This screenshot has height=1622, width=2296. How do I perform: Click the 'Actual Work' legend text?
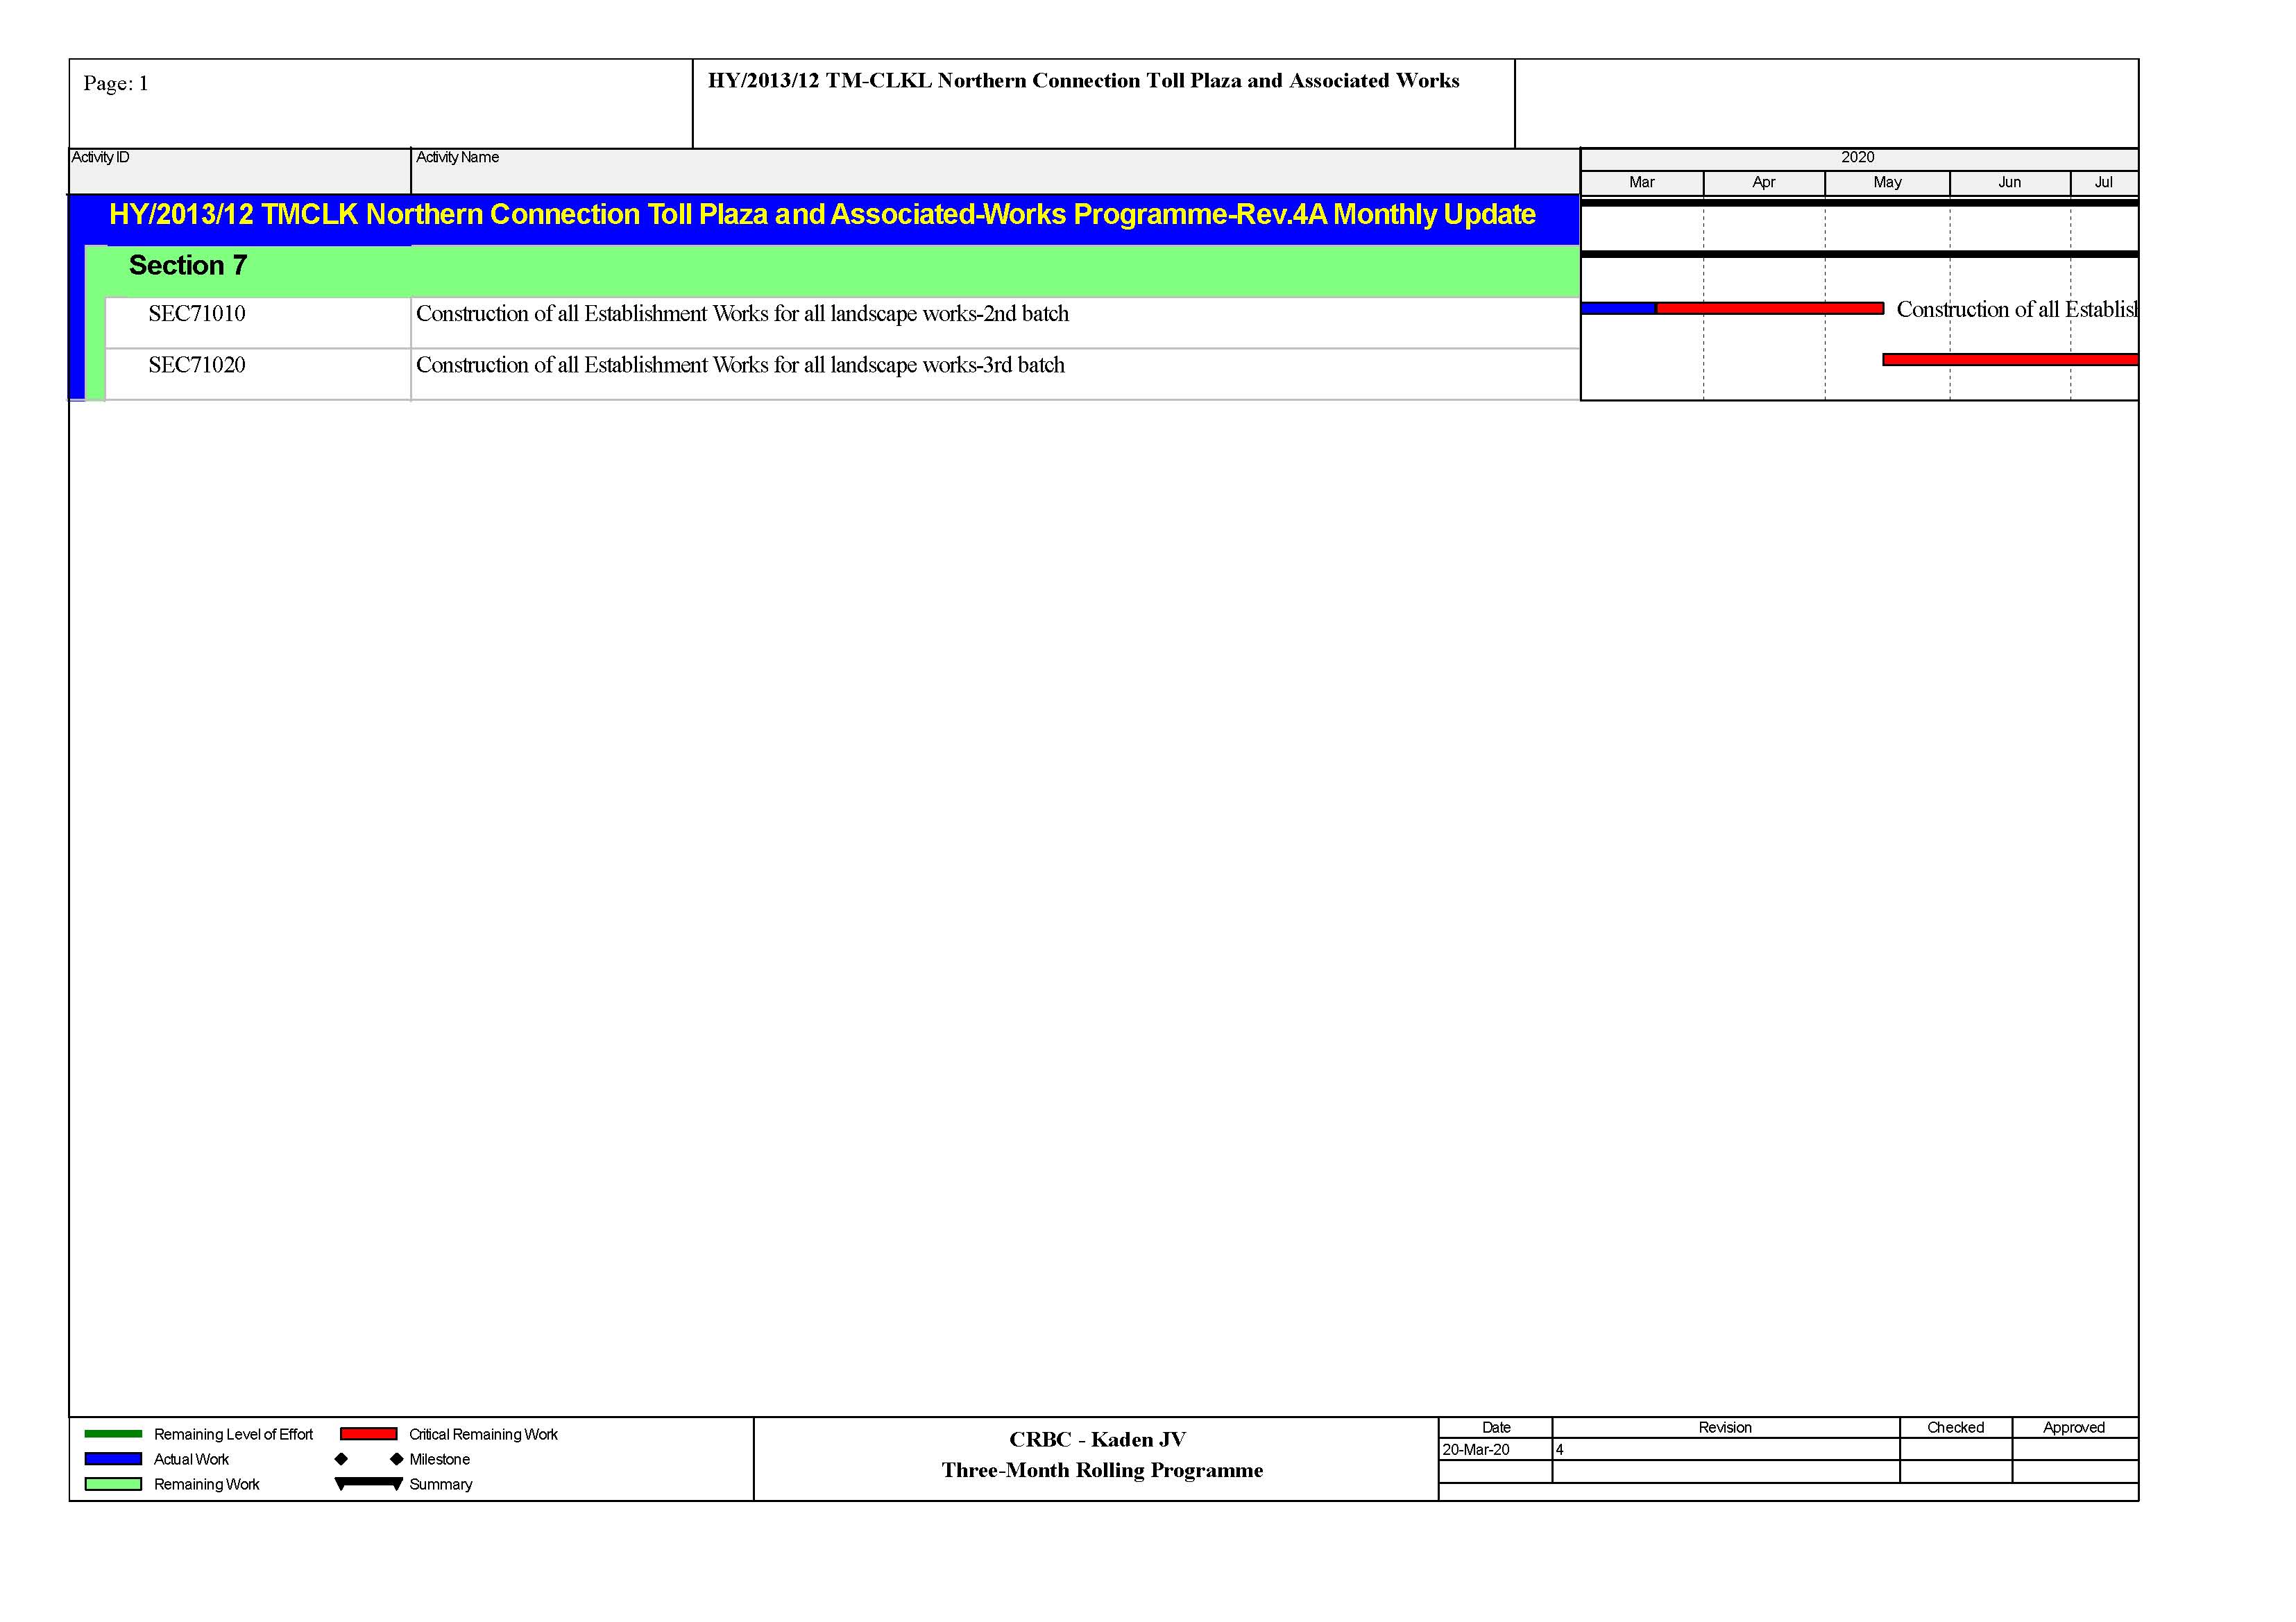click(x=191, y=1459)
